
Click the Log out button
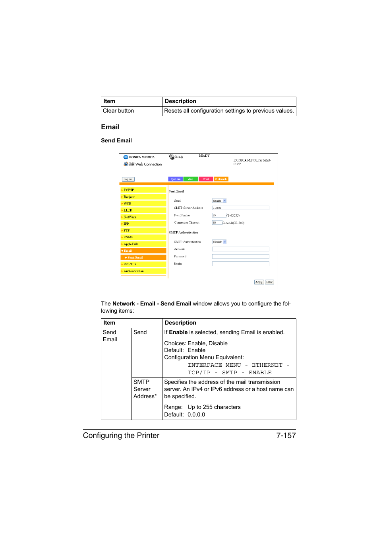click(x=128, y=179)
